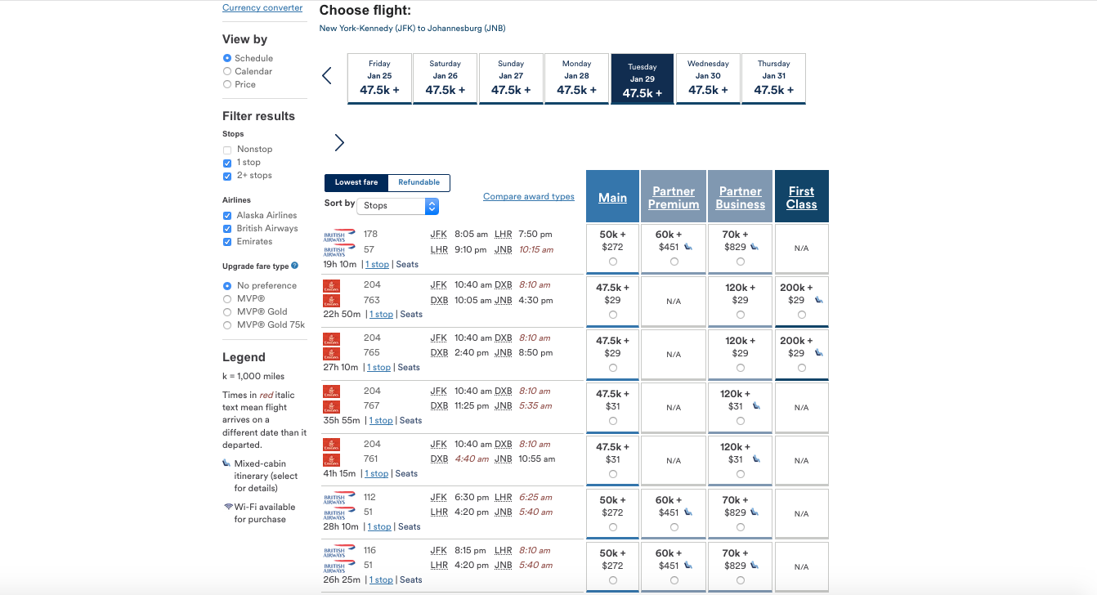
Task: Select the Wednesday Jan 30 date tab
Action: [708, 78]
